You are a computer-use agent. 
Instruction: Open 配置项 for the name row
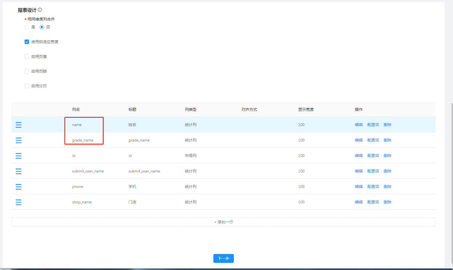pos(373,125)
